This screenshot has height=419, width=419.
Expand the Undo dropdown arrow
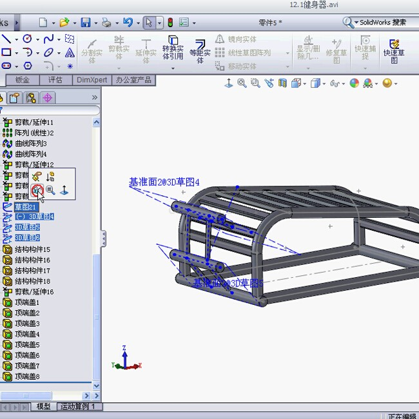137,23
